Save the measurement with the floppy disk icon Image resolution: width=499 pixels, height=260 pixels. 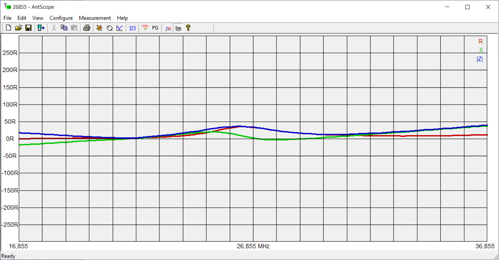coord(29,28)
